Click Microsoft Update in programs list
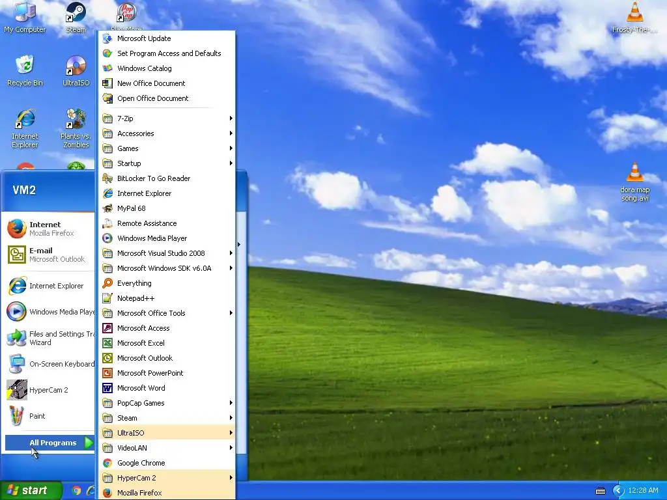 click(x=167, y=38)
